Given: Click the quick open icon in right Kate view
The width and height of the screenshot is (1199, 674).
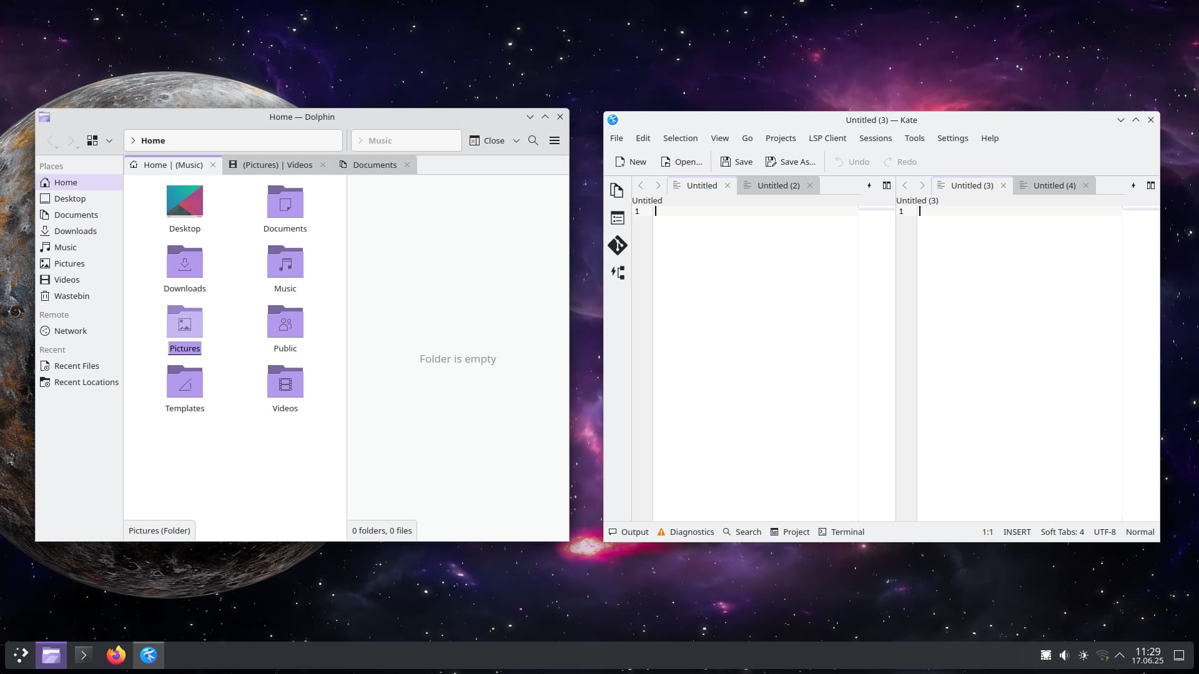Looking at the screenshot, I should pos(1133,185).
